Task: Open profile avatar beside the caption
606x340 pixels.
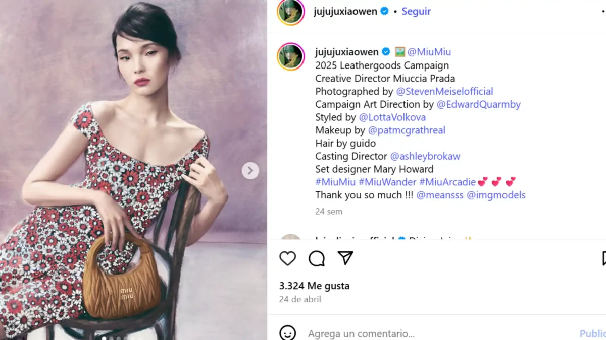Action: point(291,56)
